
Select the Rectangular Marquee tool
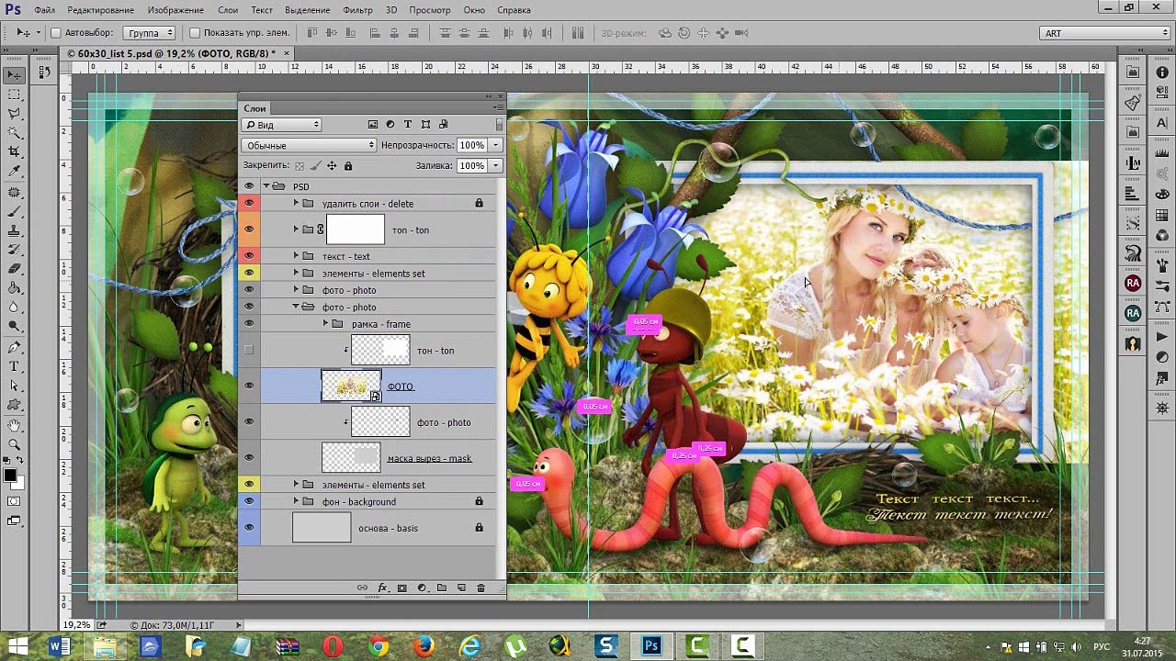tap(15, 95)
